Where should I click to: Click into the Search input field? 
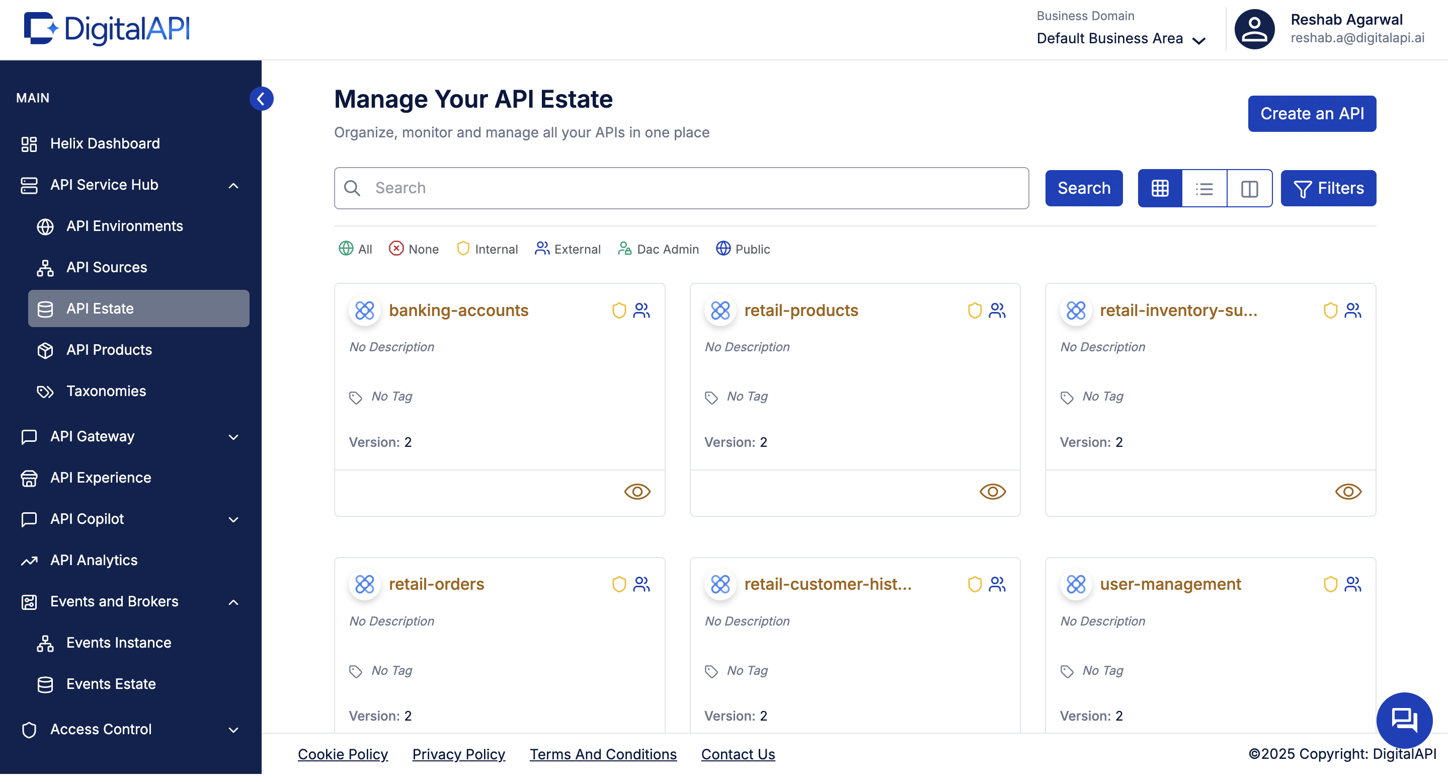[x=681, y=188]
